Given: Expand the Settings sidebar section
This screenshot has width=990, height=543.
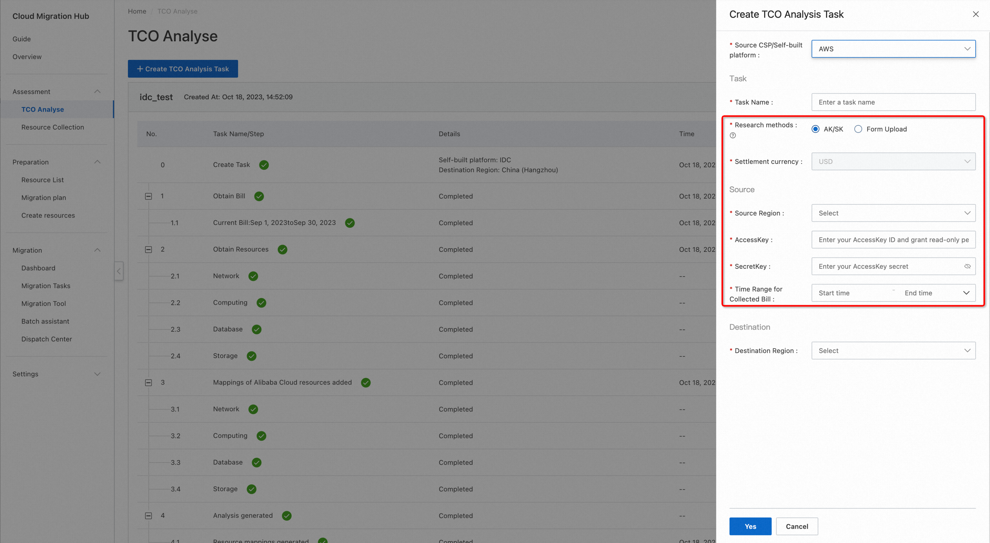Looking at the screenshot, I should (x=97, y=374).
